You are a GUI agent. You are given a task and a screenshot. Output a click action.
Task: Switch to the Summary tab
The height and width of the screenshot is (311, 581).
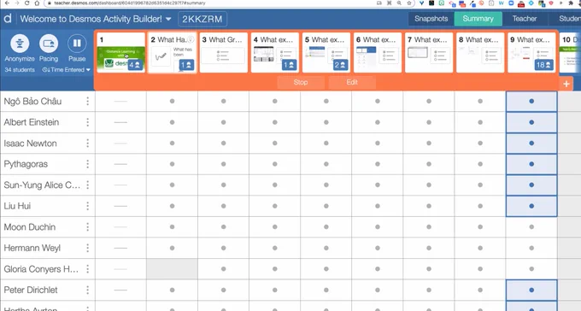pyautogui.click(x=478, y=19)
